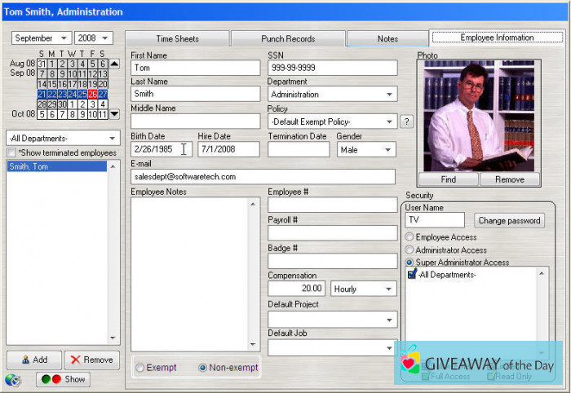Screen dimensions: 571x393
Task: Choose Administrator Access radio option
Action: click(x=410, y=249)
